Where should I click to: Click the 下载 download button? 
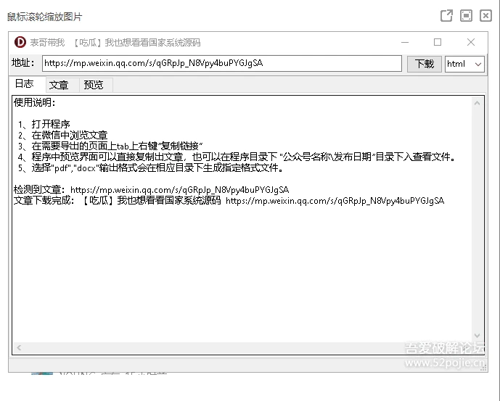coord(424,64)
